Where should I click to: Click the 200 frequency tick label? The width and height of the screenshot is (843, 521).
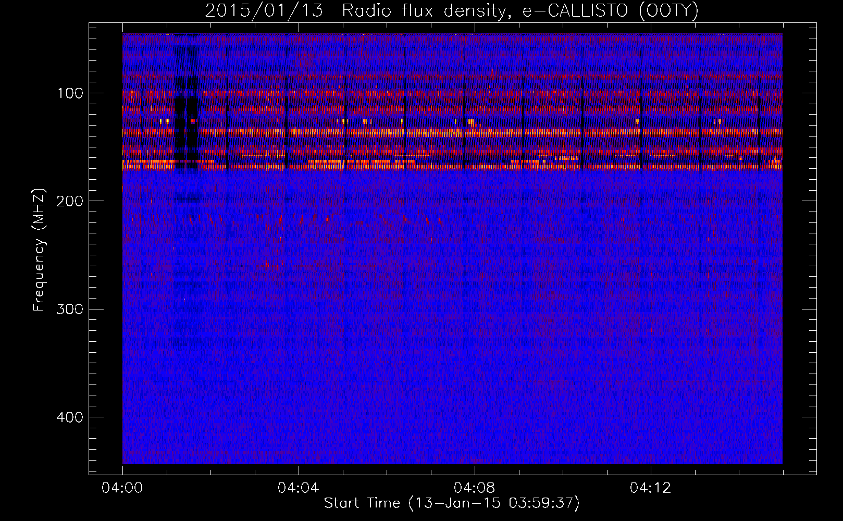click(x=70, y=201)
